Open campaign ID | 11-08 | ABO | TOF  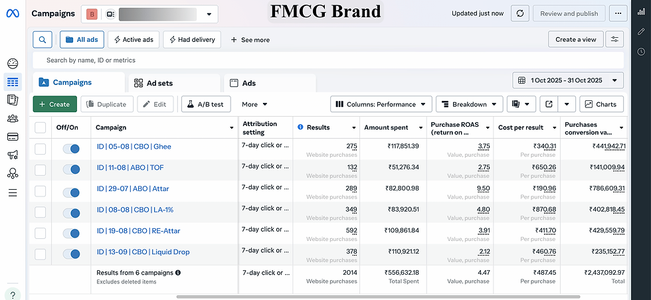click(130, 168)
